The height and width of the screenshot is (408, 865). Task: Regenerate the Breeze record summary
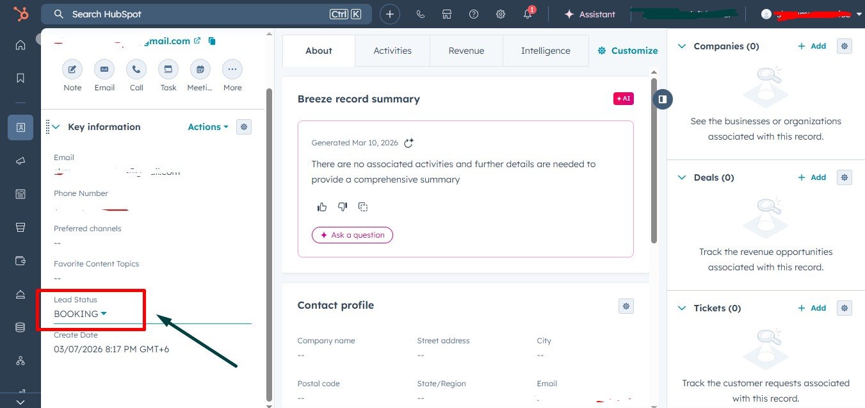pyautogui.click(x=408, y=143)
